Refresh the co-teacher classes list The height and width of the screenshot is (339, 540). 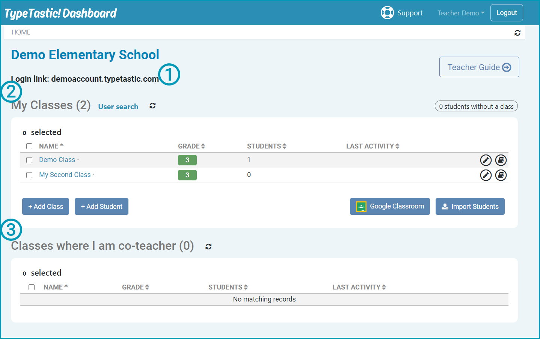tap(208, 246)
